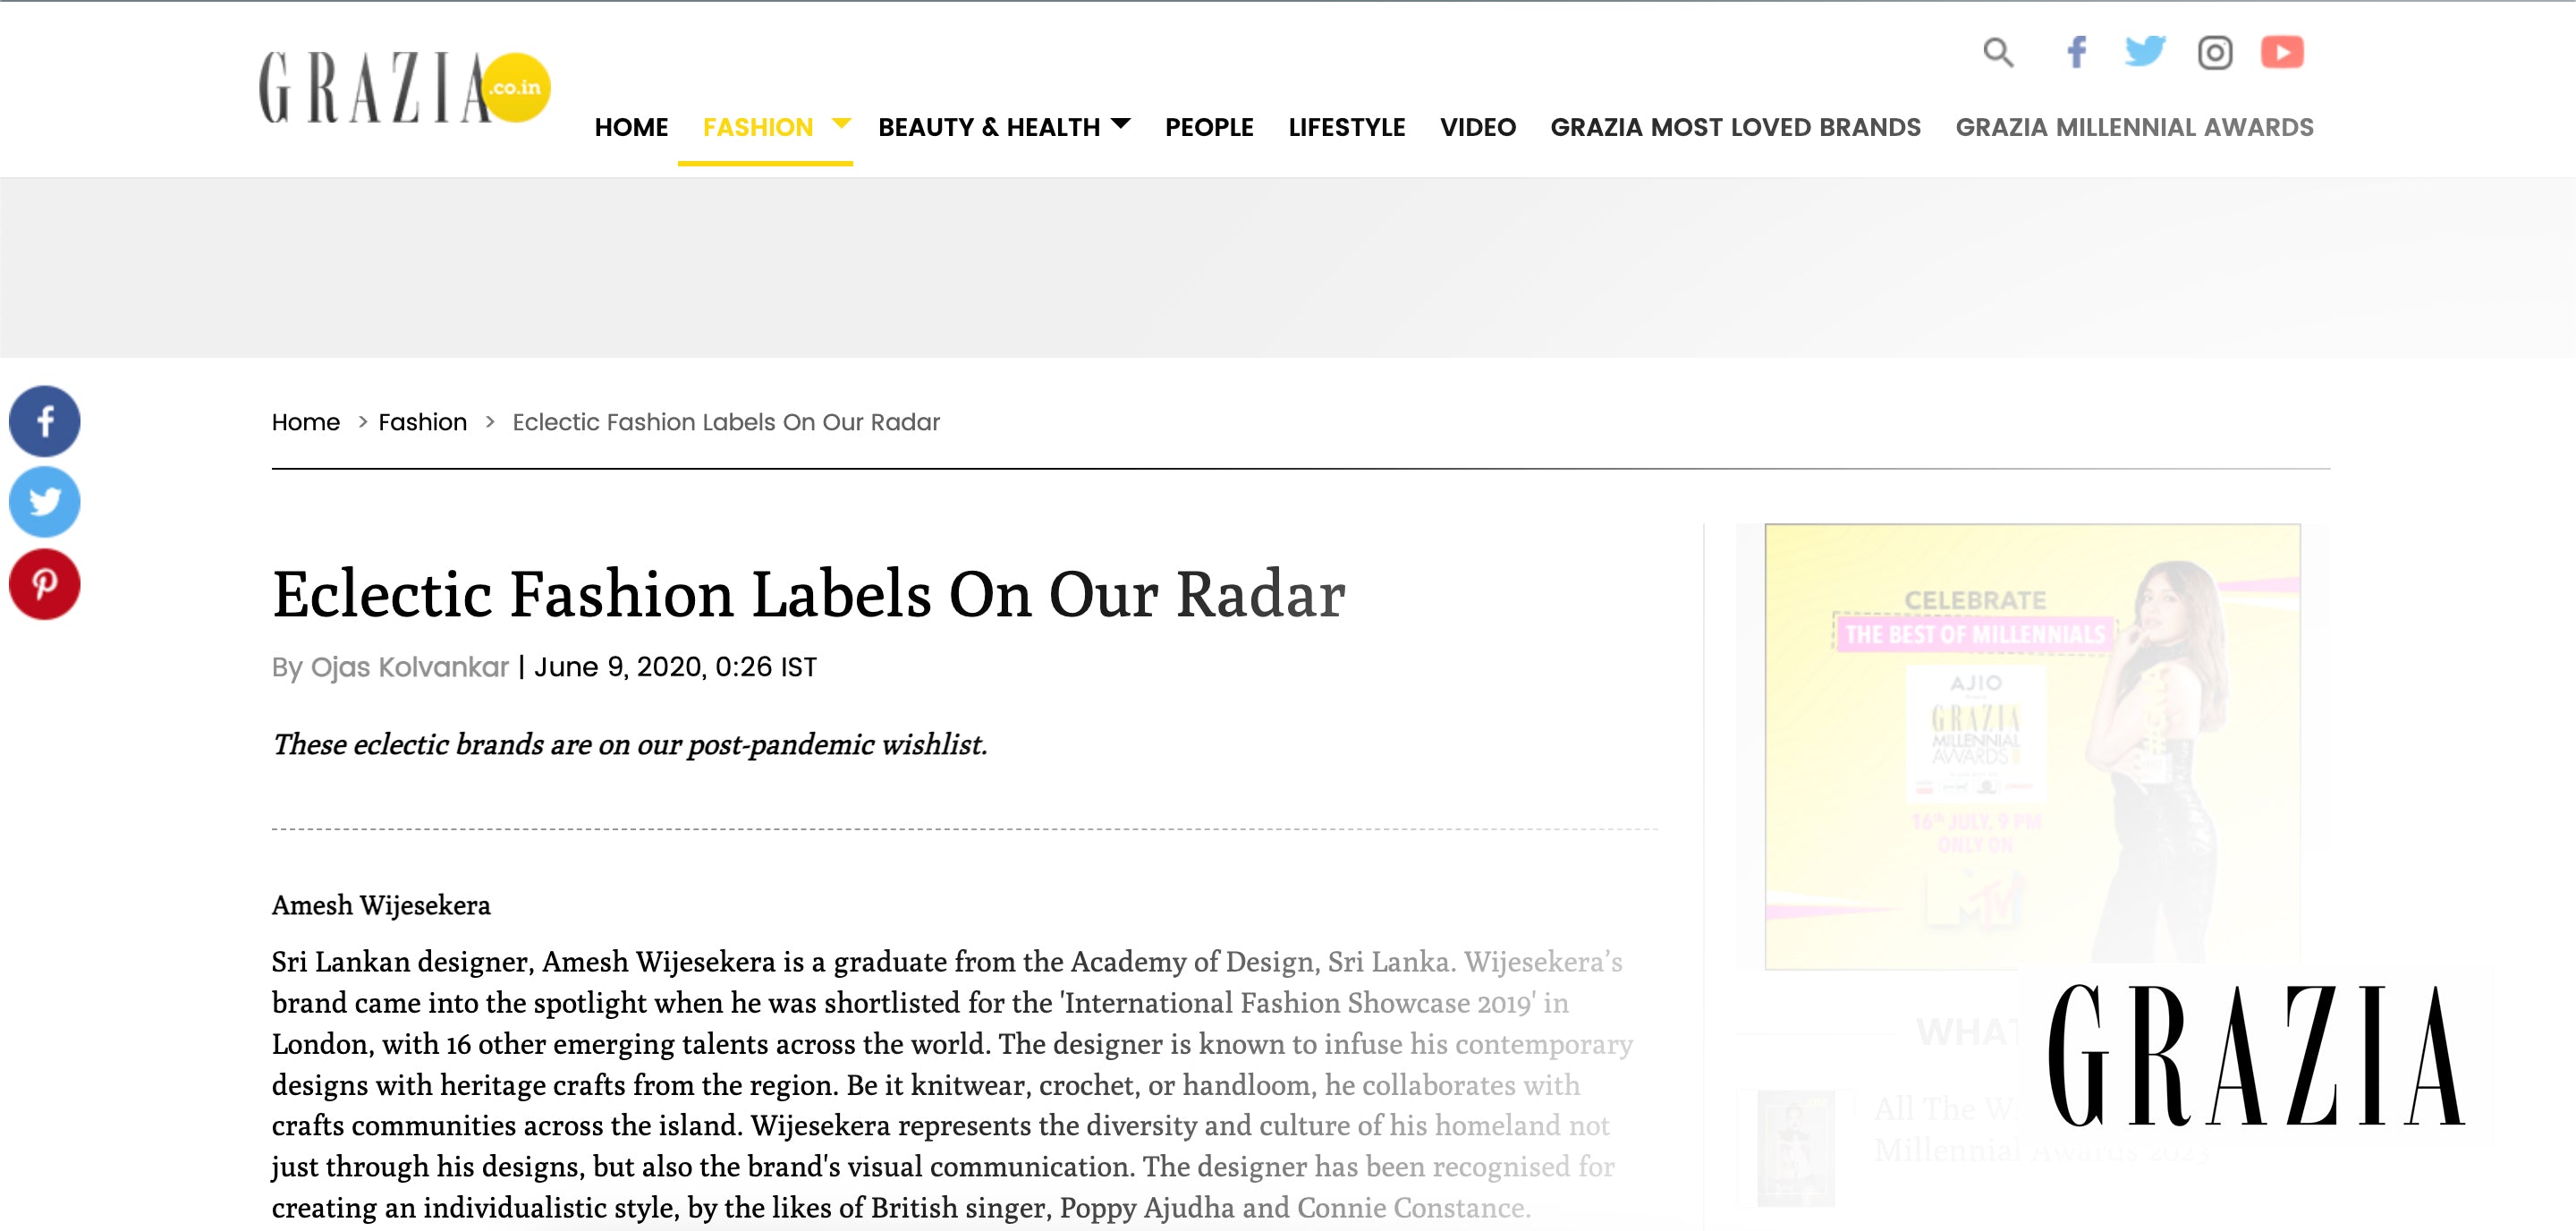Screen dimensions: 2576x1231
Task: Share article via blue Facebook circle button
Action: coord(45,421)
